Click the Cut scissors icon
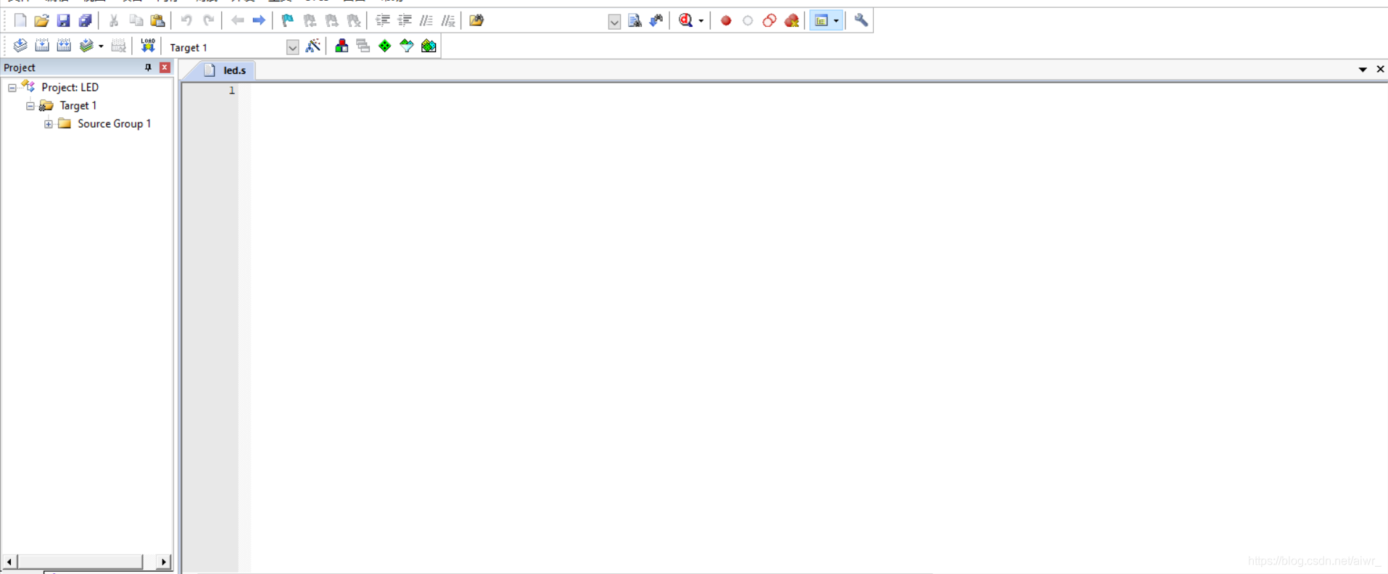Screen dimensions: 1388x574 [114, 20]
